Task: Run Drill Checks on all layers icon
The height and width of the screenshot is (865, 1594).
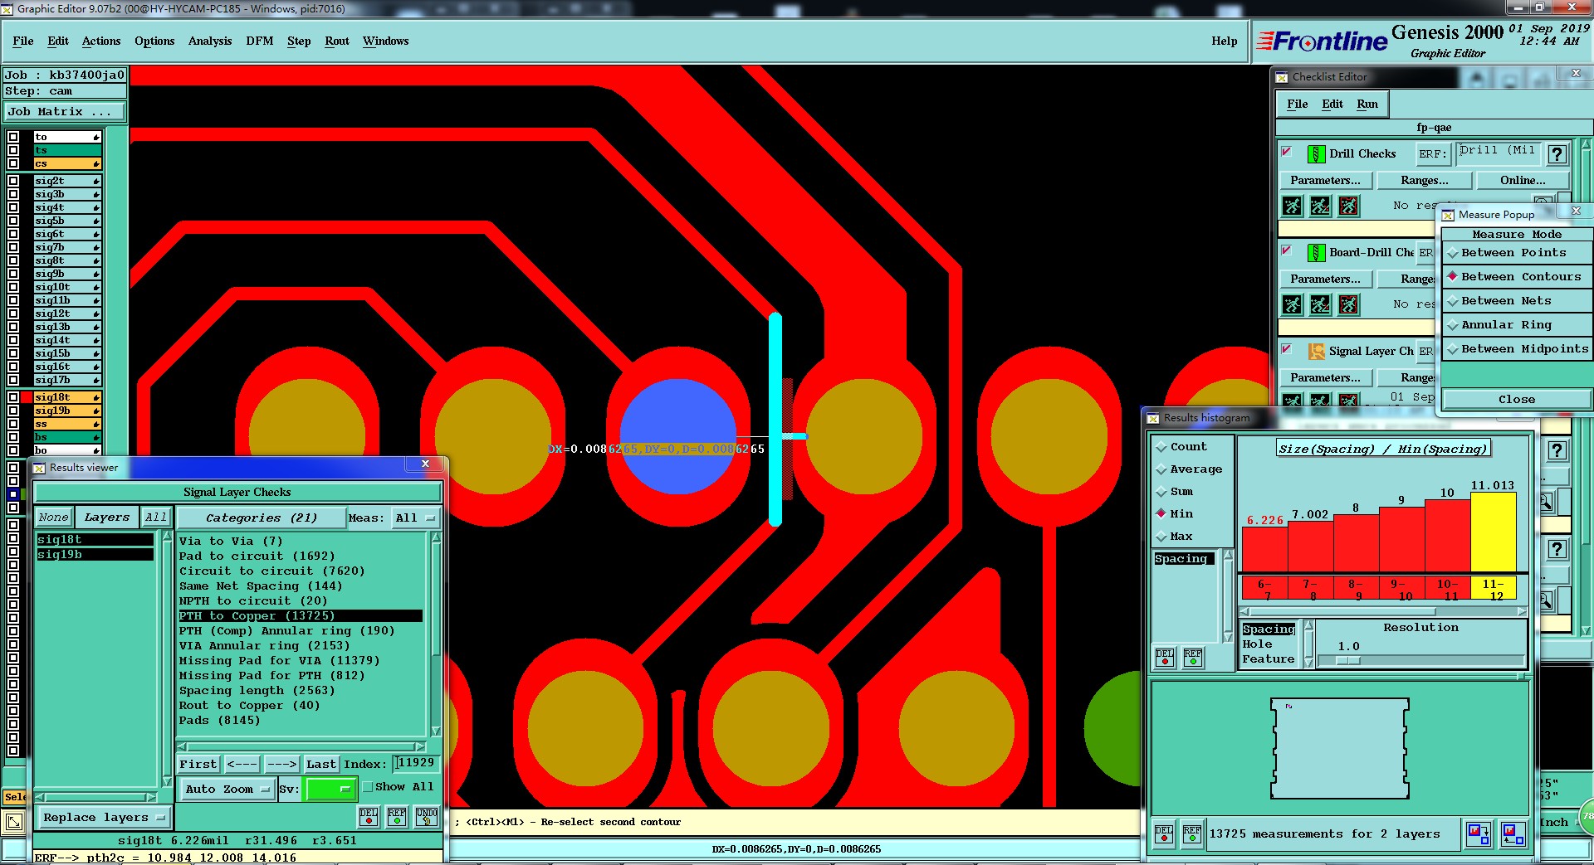Action: 1293,206
